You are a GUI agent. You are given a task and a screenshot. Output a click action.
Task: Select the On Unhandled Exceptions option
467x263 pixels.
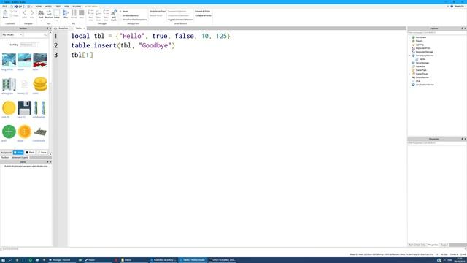coord(133,20)
